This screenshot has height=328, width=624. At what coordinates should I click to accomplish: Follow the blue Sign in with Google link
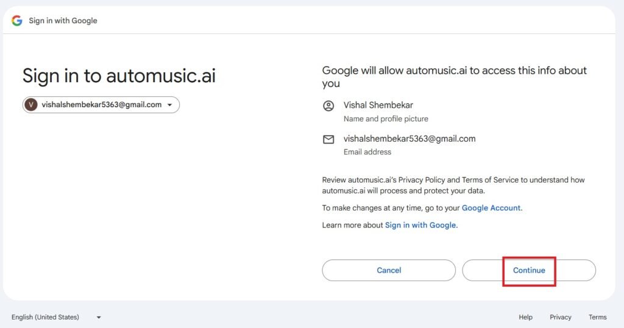(x=420, y=225)
